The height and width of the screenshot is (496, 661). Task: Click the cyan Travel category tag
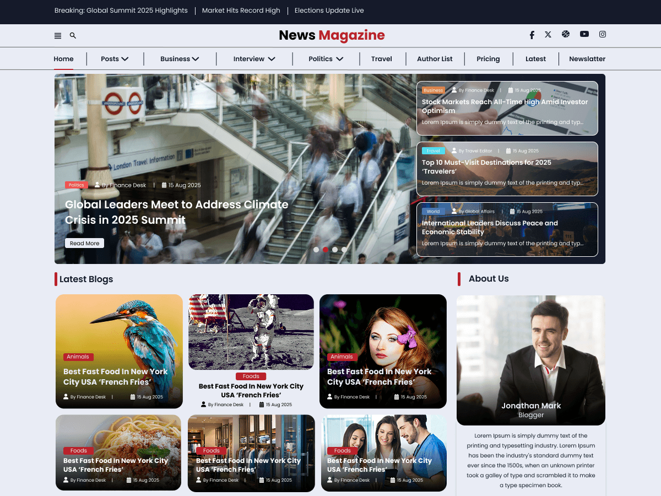pos(434,150)
